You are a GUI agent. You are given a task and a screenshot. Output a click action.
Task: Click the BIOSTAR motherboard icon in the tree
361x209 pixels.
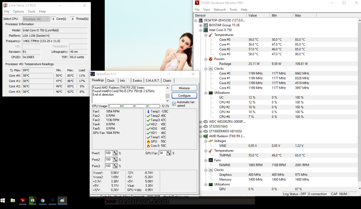point(206,25)
